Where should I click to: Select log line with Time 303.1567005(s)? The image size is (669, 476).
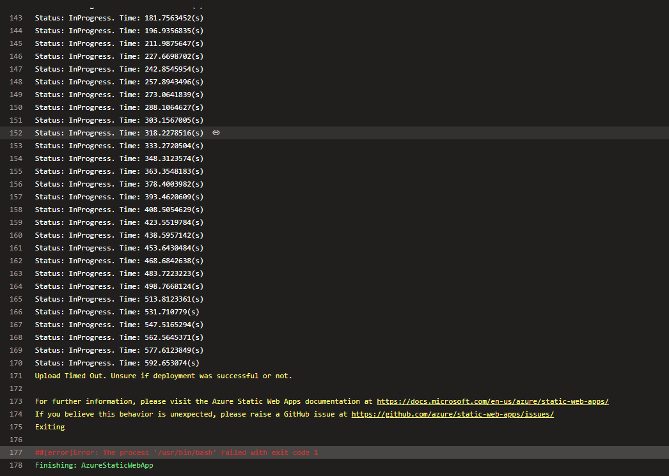pyautogui.click(x=119, y=120)
